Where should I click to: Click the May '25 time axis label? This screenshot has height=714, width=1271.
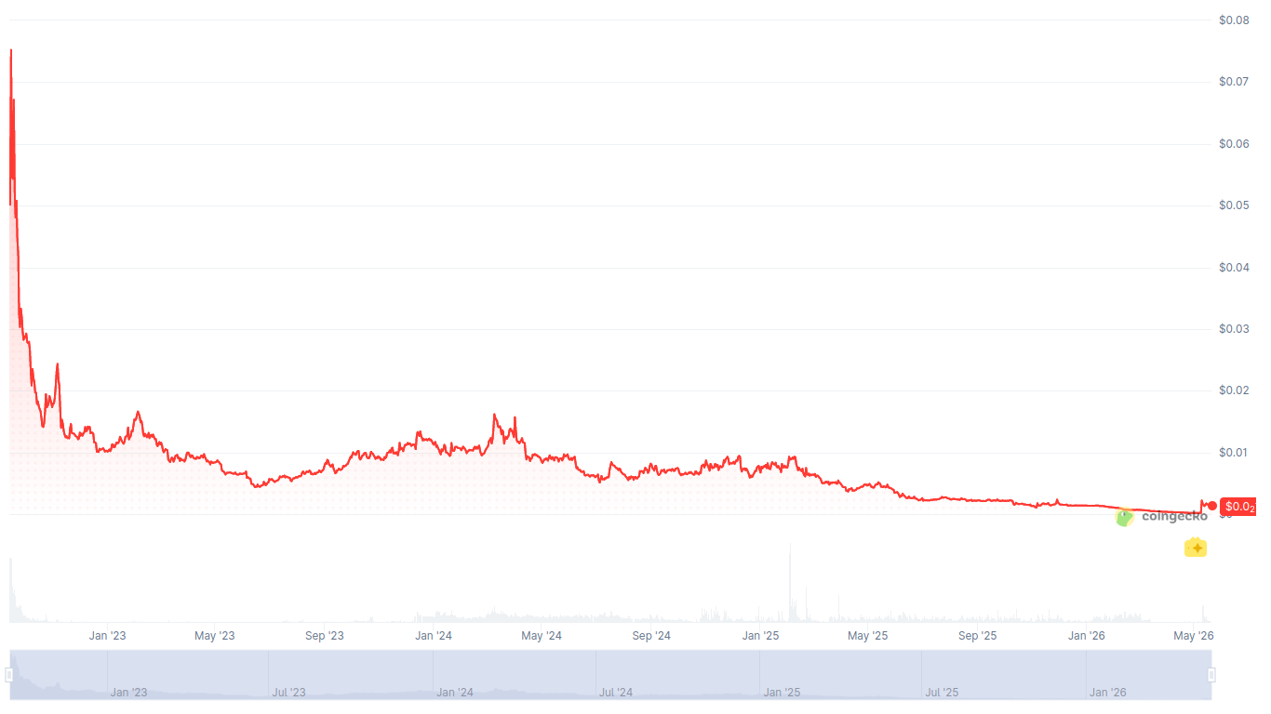[x=868, y=636]
